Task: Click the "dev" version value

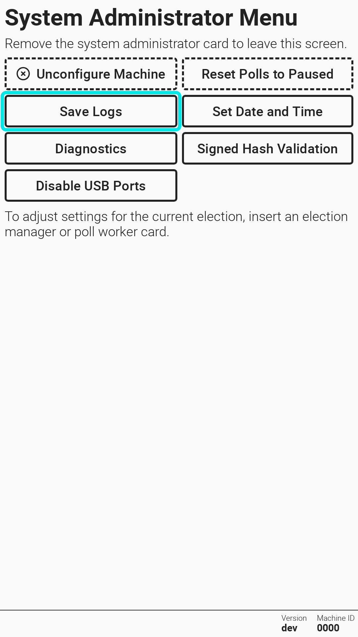Action: point(289,628)
